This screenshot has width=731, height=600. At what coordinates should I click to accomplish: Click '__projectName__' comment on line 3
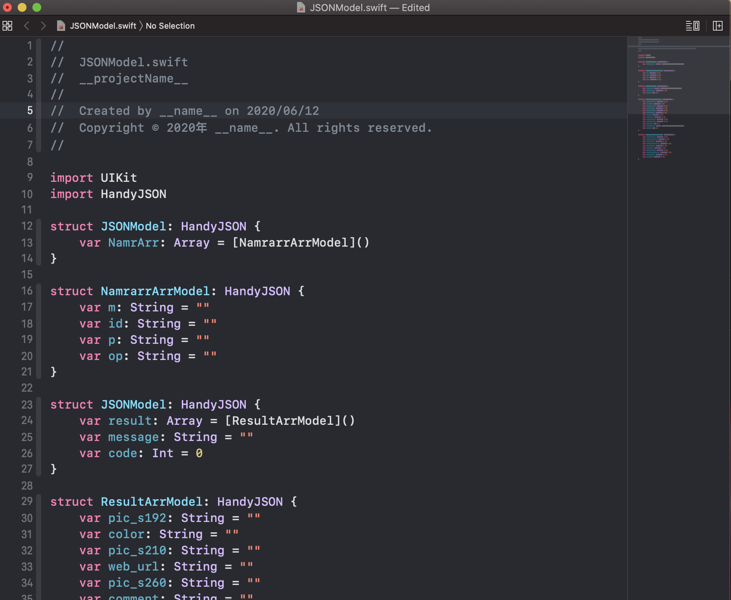pyautogui.click(x=133, y=78)
